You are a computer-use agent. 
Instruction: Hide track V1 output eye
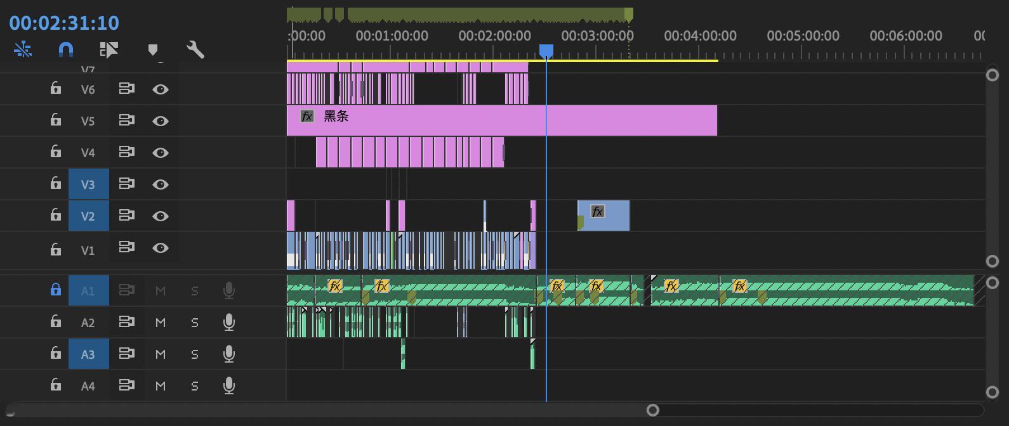161,248
